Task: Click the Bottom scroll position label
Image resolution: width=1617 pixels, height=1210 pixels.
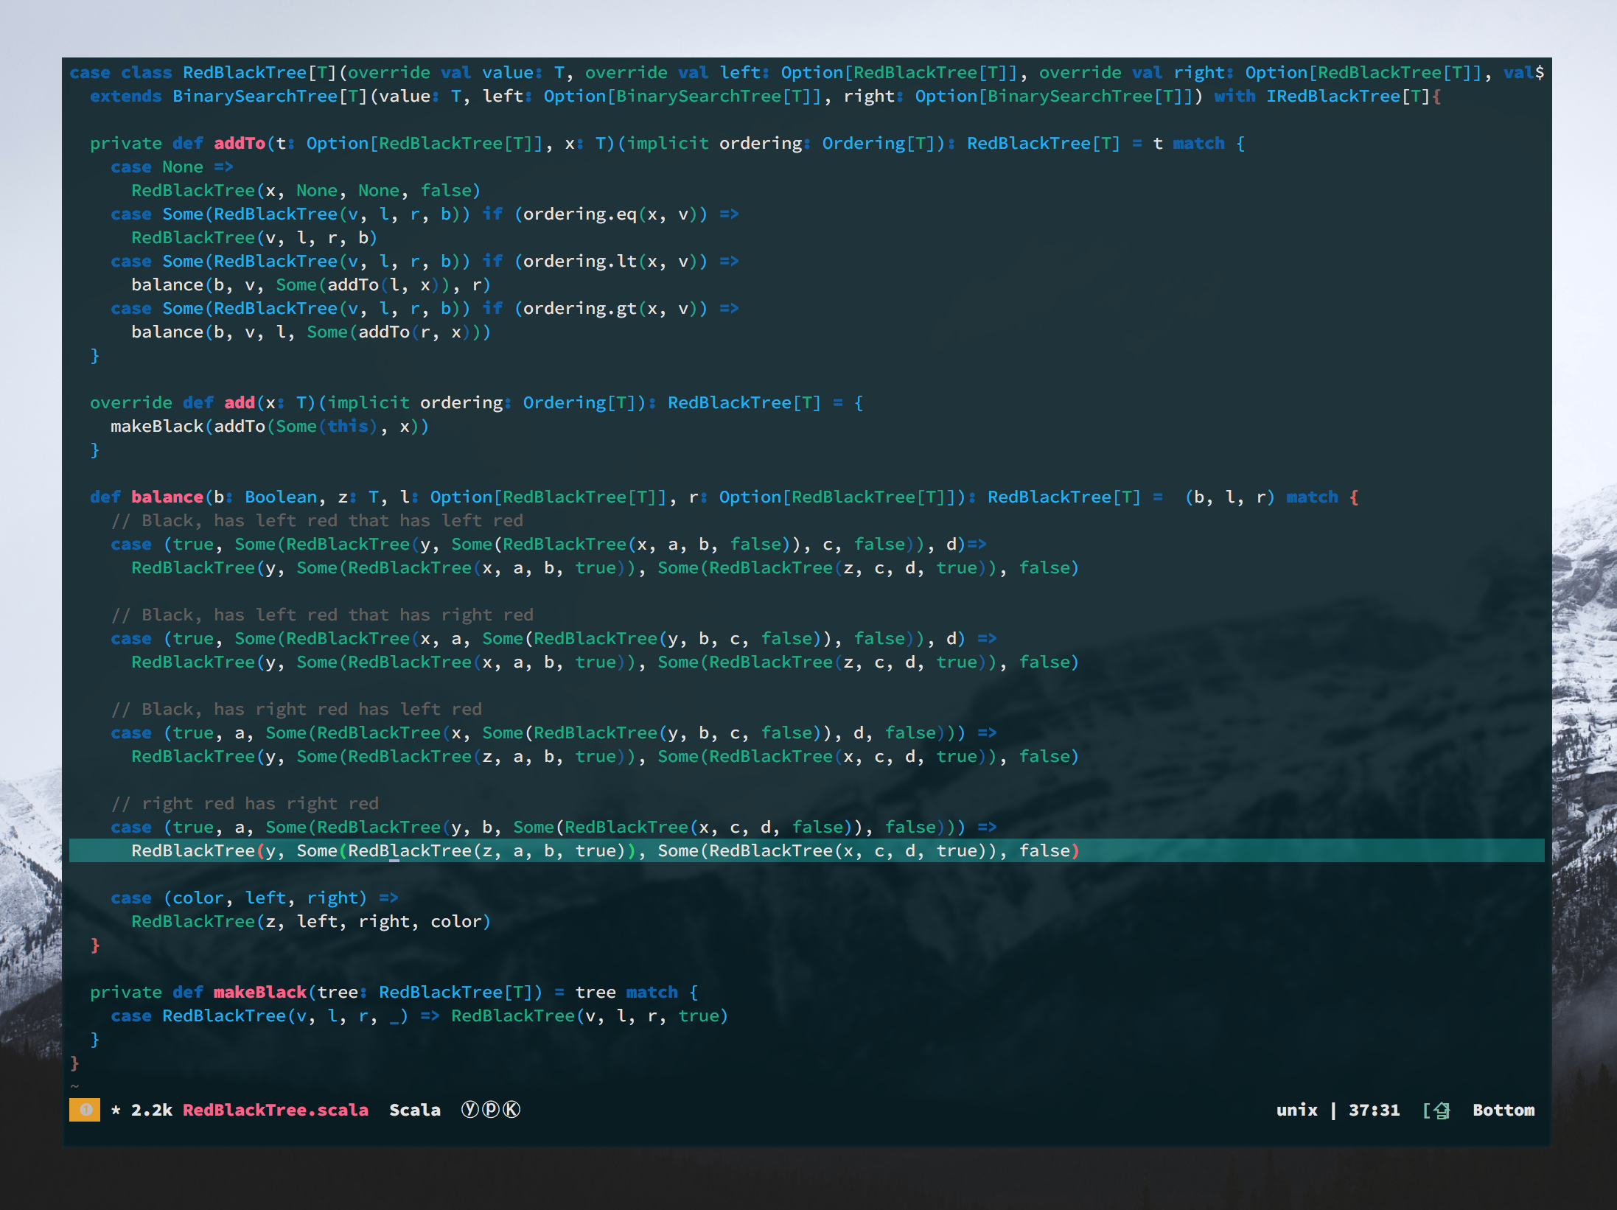Action: (x=1504, y=1110)
